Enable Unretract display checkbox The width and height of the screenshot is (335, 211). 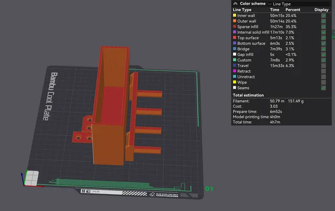click(323, 77)
